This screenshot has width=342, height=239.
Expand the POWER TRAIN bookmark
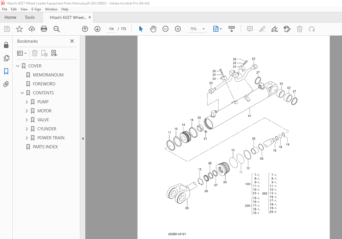pyautogui.click(x=27, y=138)
